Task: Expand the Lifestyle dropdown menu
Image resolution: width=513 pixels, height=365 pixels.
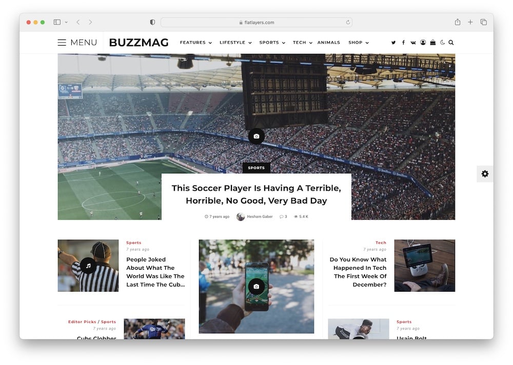Action: [235, 43]
